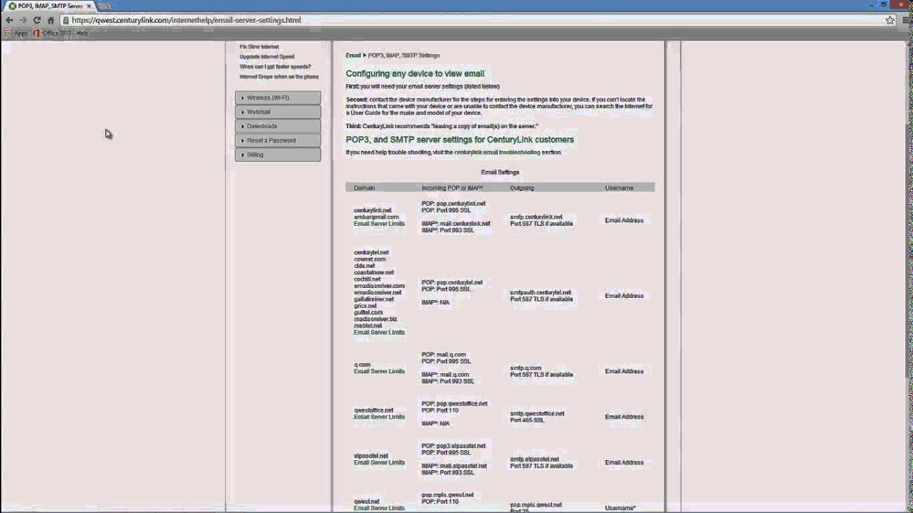Screen dimensions: 913x513
Task: Expand the Wireless (Wi-Fi) sidebar section
Action: click(278, 98)
